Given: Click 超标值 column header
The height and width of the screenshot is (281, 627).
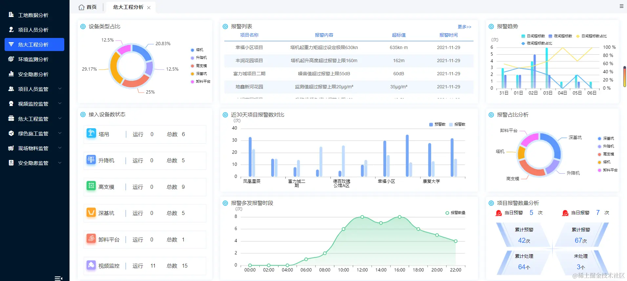Looking at the screenshot, I should (399, 35).
